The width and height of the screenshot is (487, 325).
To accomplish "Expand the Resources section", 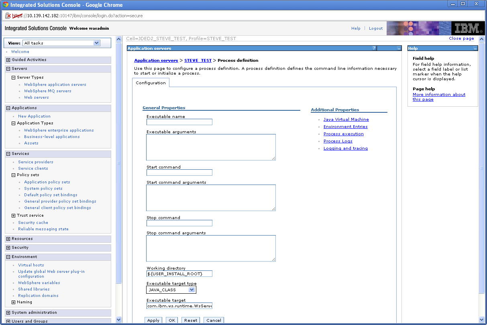I will pos(8,239).
